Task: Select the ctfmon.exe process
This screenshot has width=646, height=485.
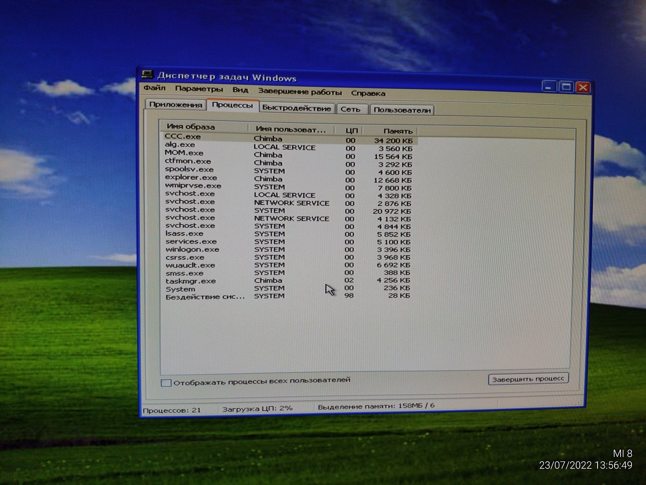Action: click(x=289, y=162)
